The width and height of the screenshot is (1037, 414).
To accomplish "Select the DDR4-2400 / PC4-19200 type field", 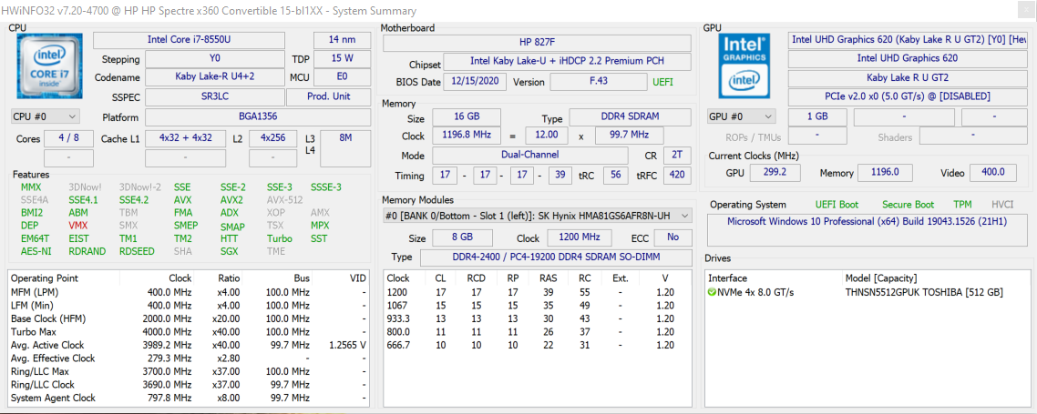I will click(x=556, y=257).
